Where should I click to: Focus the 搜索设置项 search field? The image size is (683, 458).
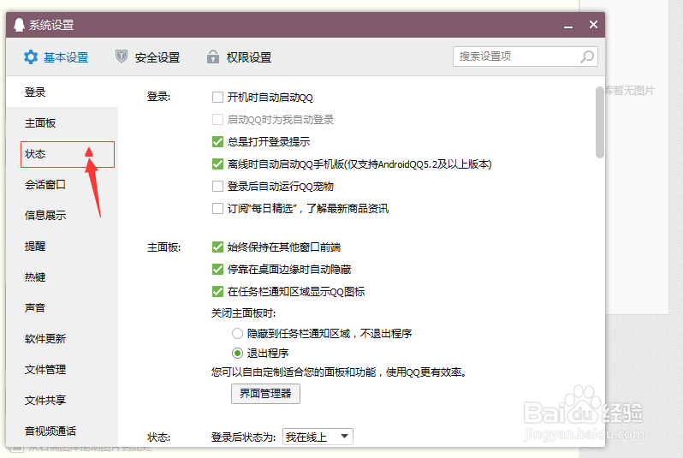point(526,57)
